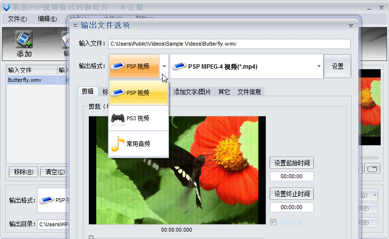Click the window icon button at main window right
Viewport: 389px width, 239px height.
pyautogui.click(x=372, y=169)
